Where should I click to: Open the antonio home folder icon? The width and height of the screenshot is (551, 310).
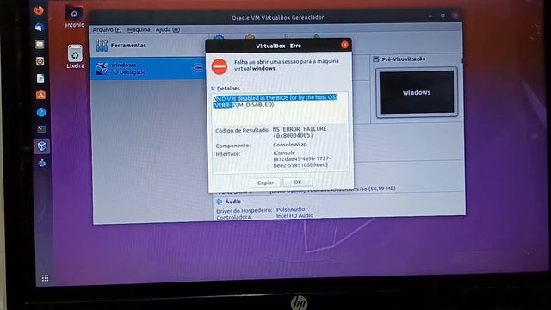[74, 14]
